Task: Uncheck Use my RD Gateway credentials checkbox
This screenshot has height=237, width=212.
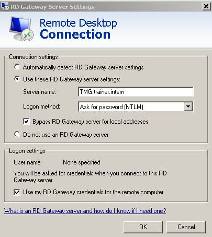Action: tap(17, 192)
